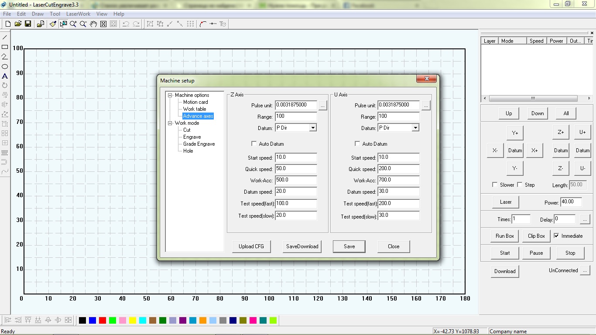Open the Draw menu
This screenshot has height=335, width=596.
38,14
